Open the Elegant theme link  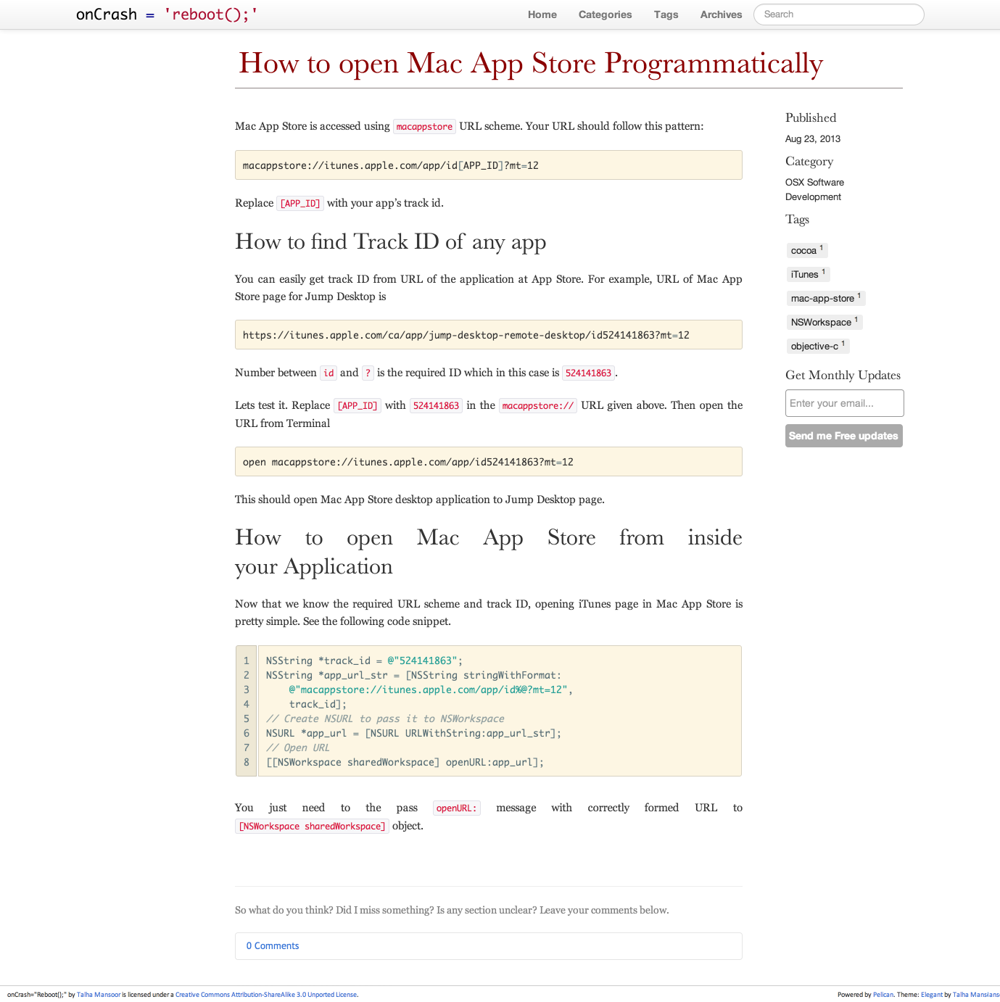click(932, 995)
